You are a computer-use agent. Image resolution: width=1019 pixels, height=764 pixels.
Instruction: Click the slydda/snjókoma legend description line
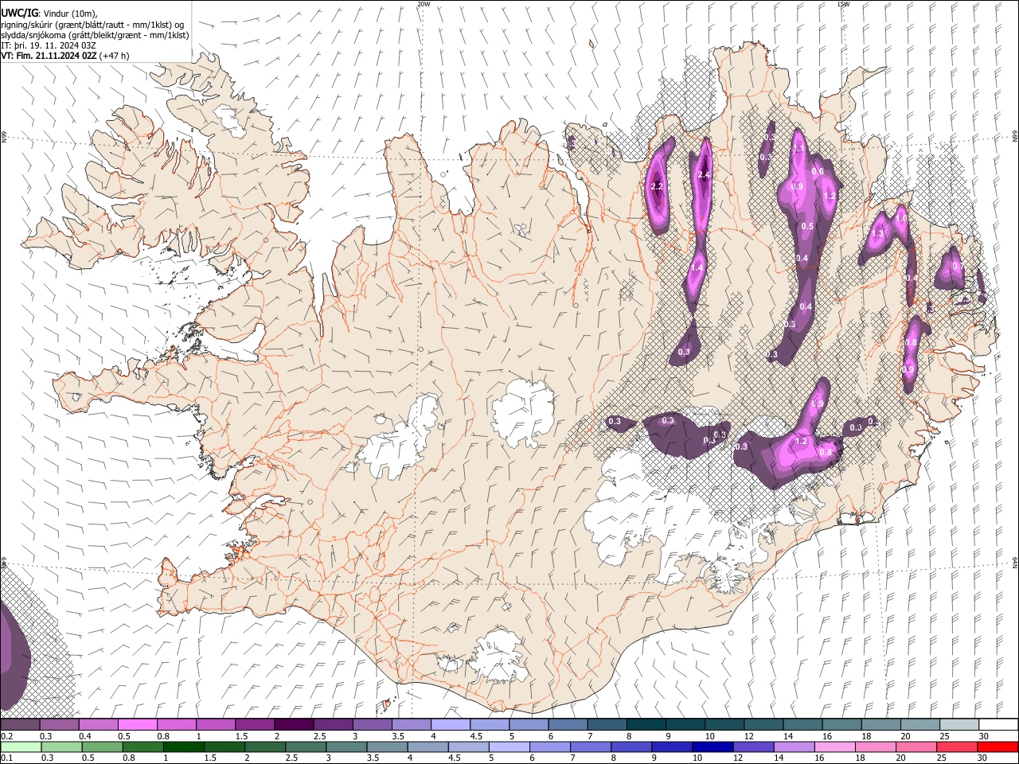pos(95,35)
